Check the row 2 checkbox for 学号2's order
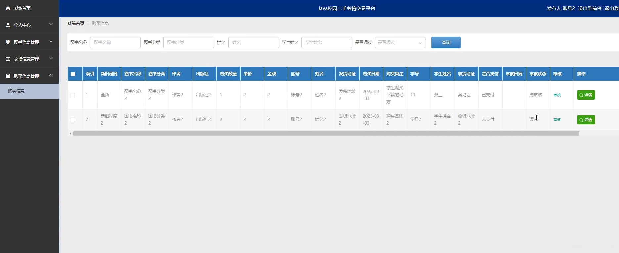 coord(73,120)
